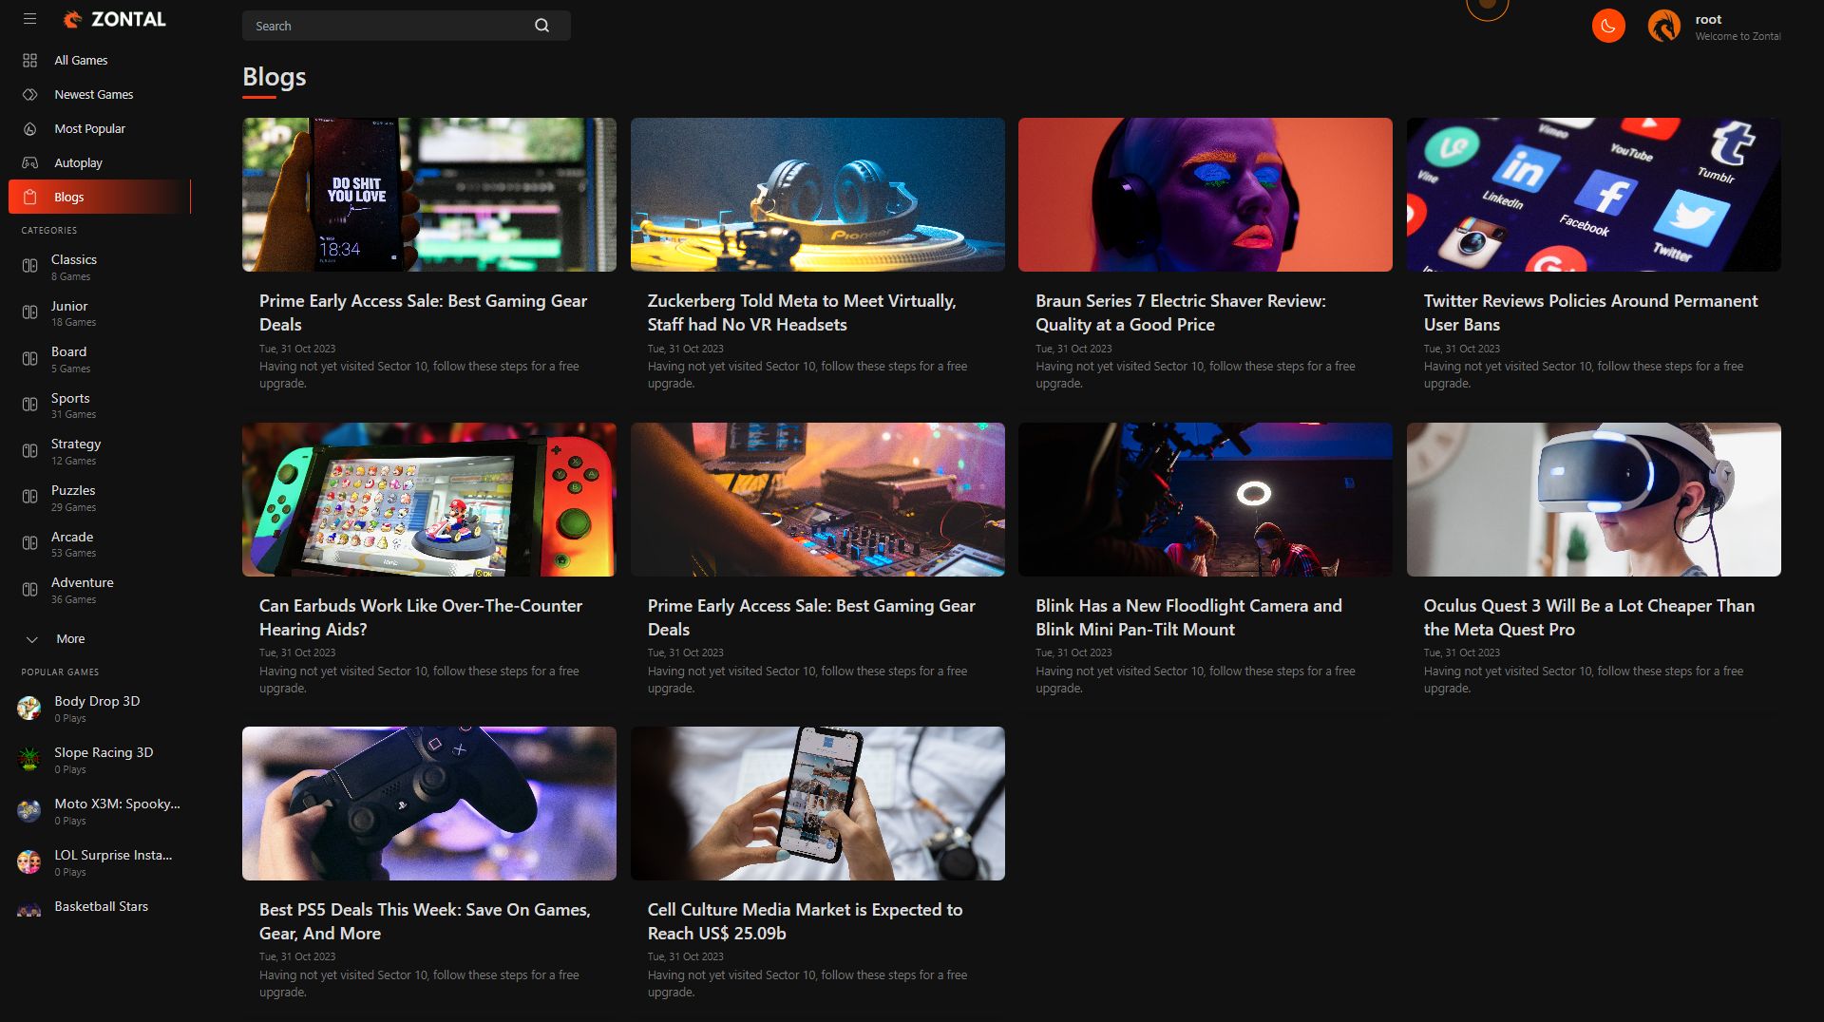Click the Junior category icon

(29, 312)
